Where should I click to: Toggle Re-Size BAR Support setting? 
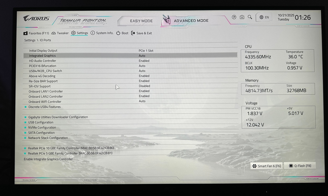144,81
